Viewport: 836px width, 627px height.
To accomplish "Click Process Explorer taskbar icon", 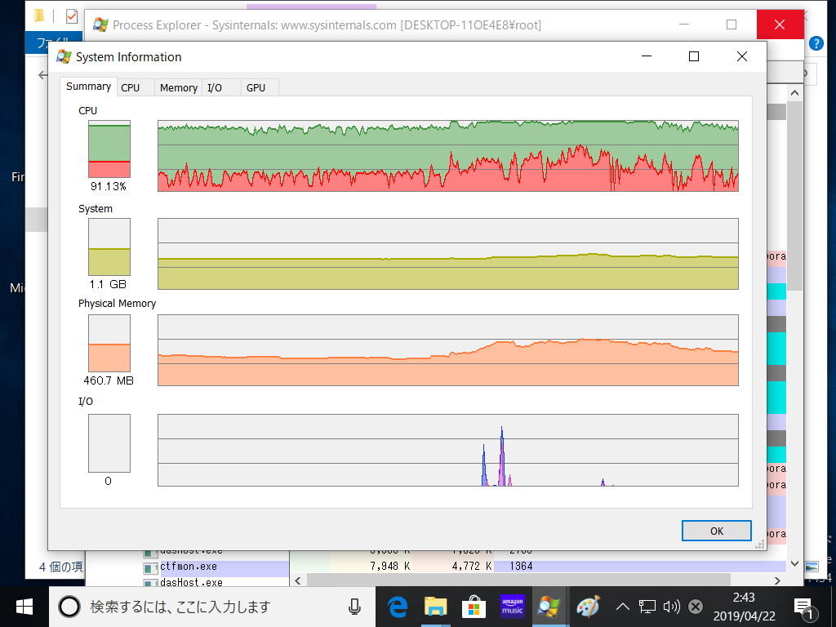I will 549,607.
